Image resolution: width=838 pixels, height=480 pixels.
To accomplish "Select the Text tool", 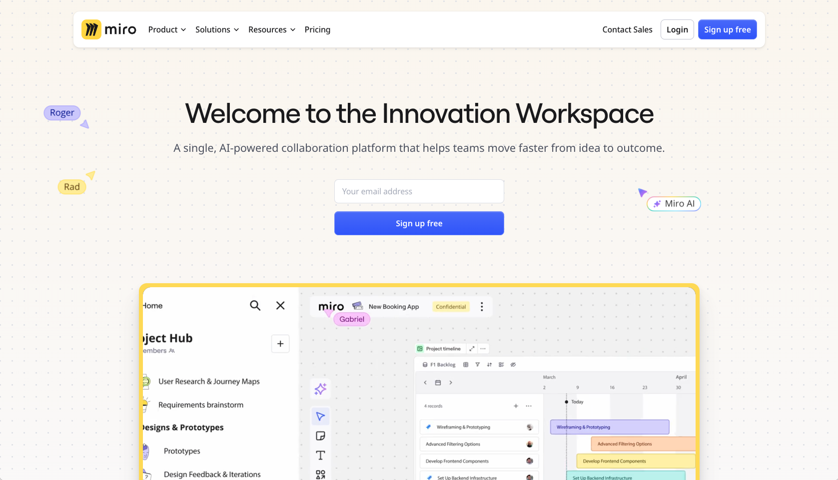I will coord(320,455).
